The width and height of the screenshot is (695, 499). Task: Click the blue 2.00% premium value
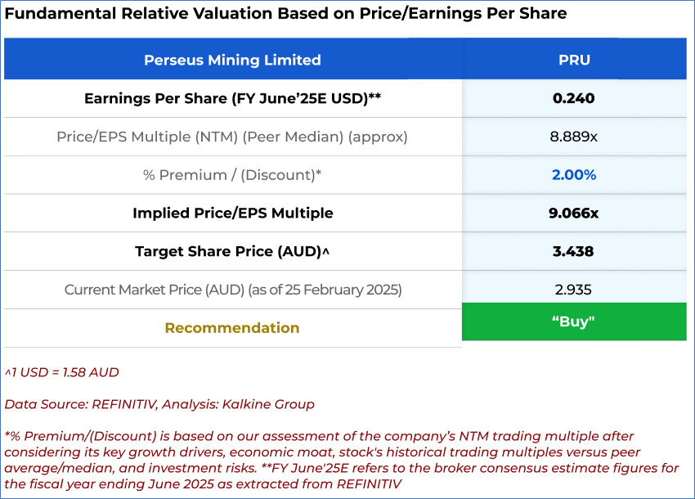coord(574,175)
